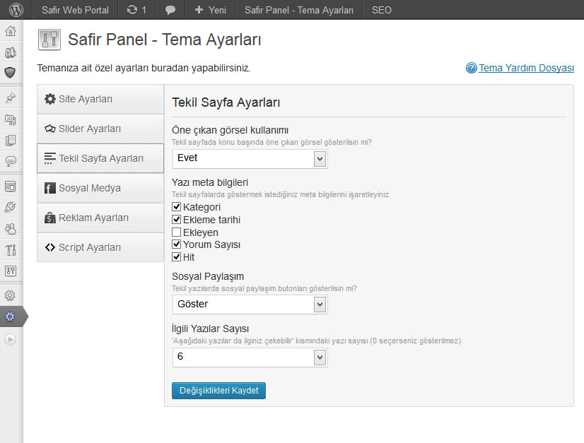This screenshot has width=584, height=443.
Task: Open the SEO admin bar menu
Action: pyautogui.click(x=381, y=10)
